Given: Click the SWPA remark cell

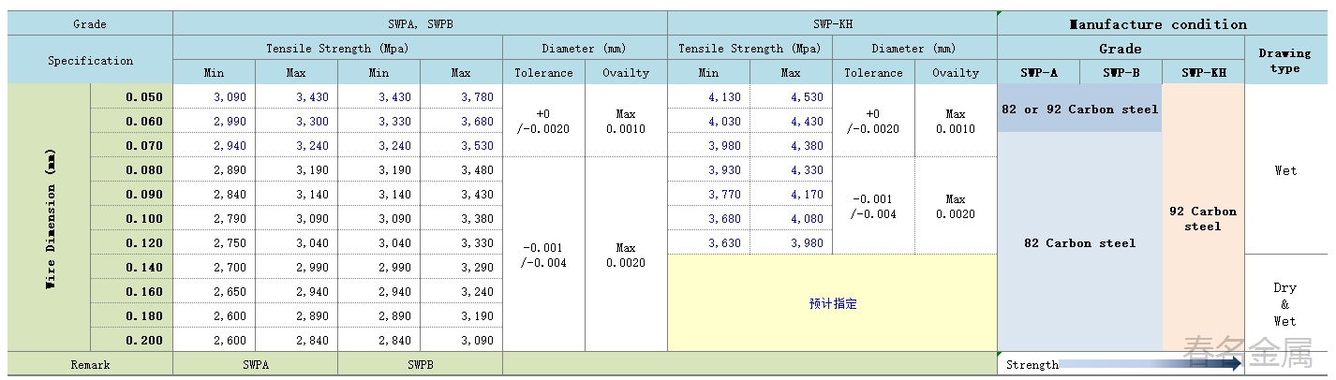Looking at the screenshot, I should 255,364.
